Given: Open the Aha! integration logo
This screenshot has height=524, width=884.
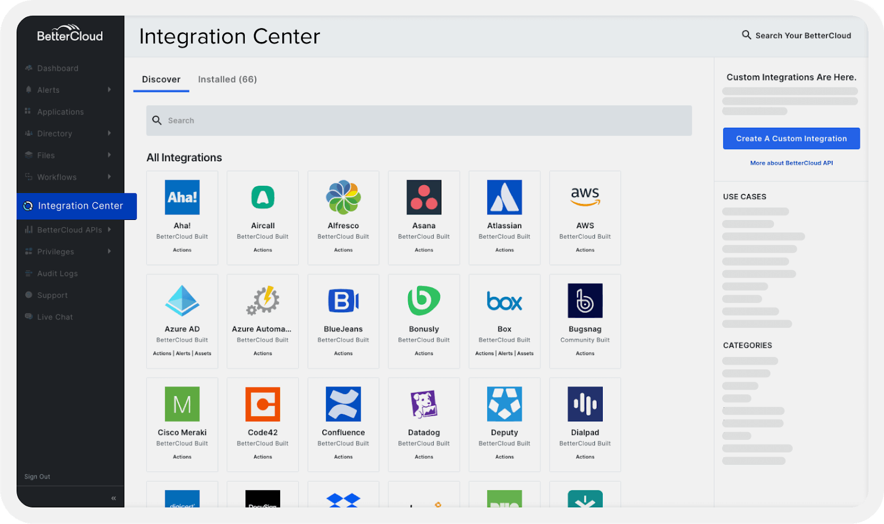Looking at the screenshot, I should 182,197.
